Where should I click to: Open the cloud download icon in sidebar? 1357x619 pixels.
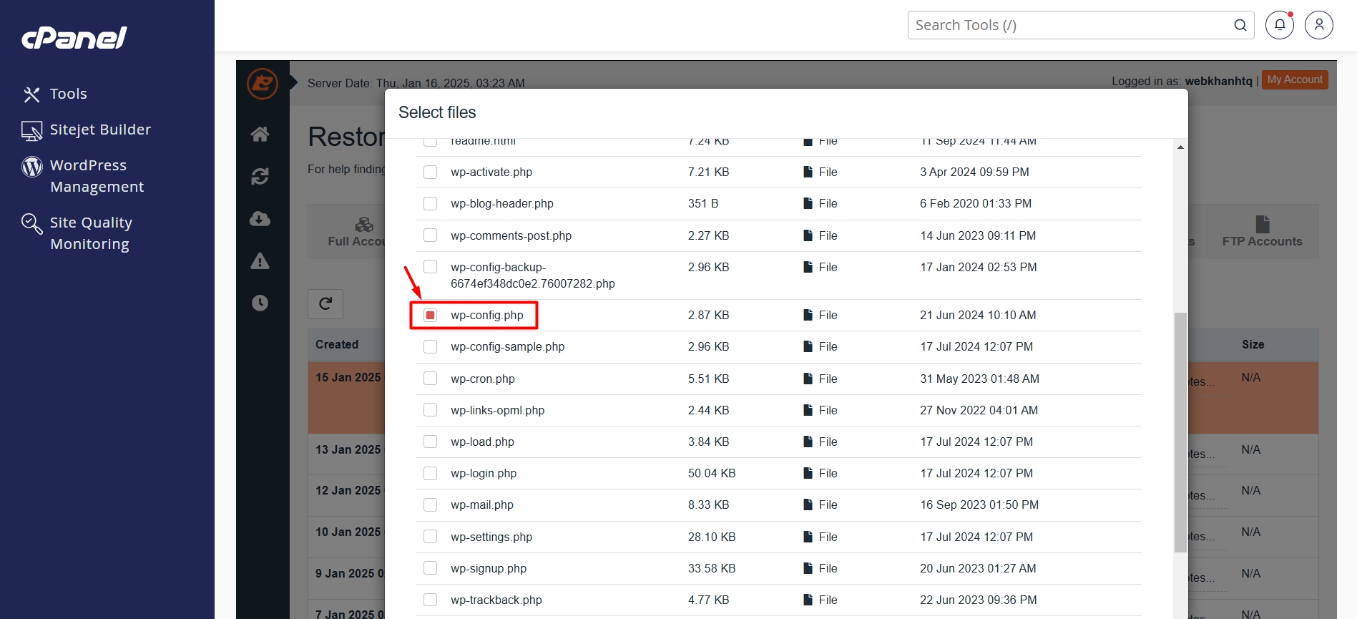tap(260, 218)
